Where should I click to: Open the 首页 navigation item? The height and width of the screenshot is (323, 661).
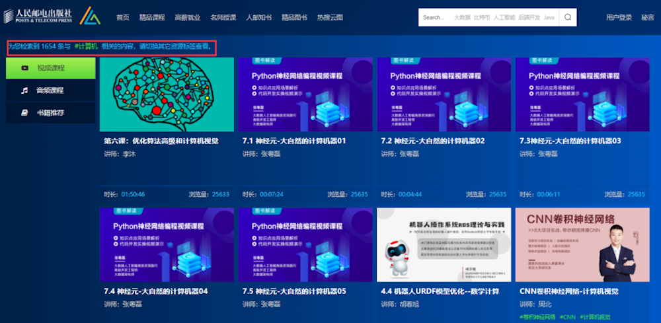(123, 18)
